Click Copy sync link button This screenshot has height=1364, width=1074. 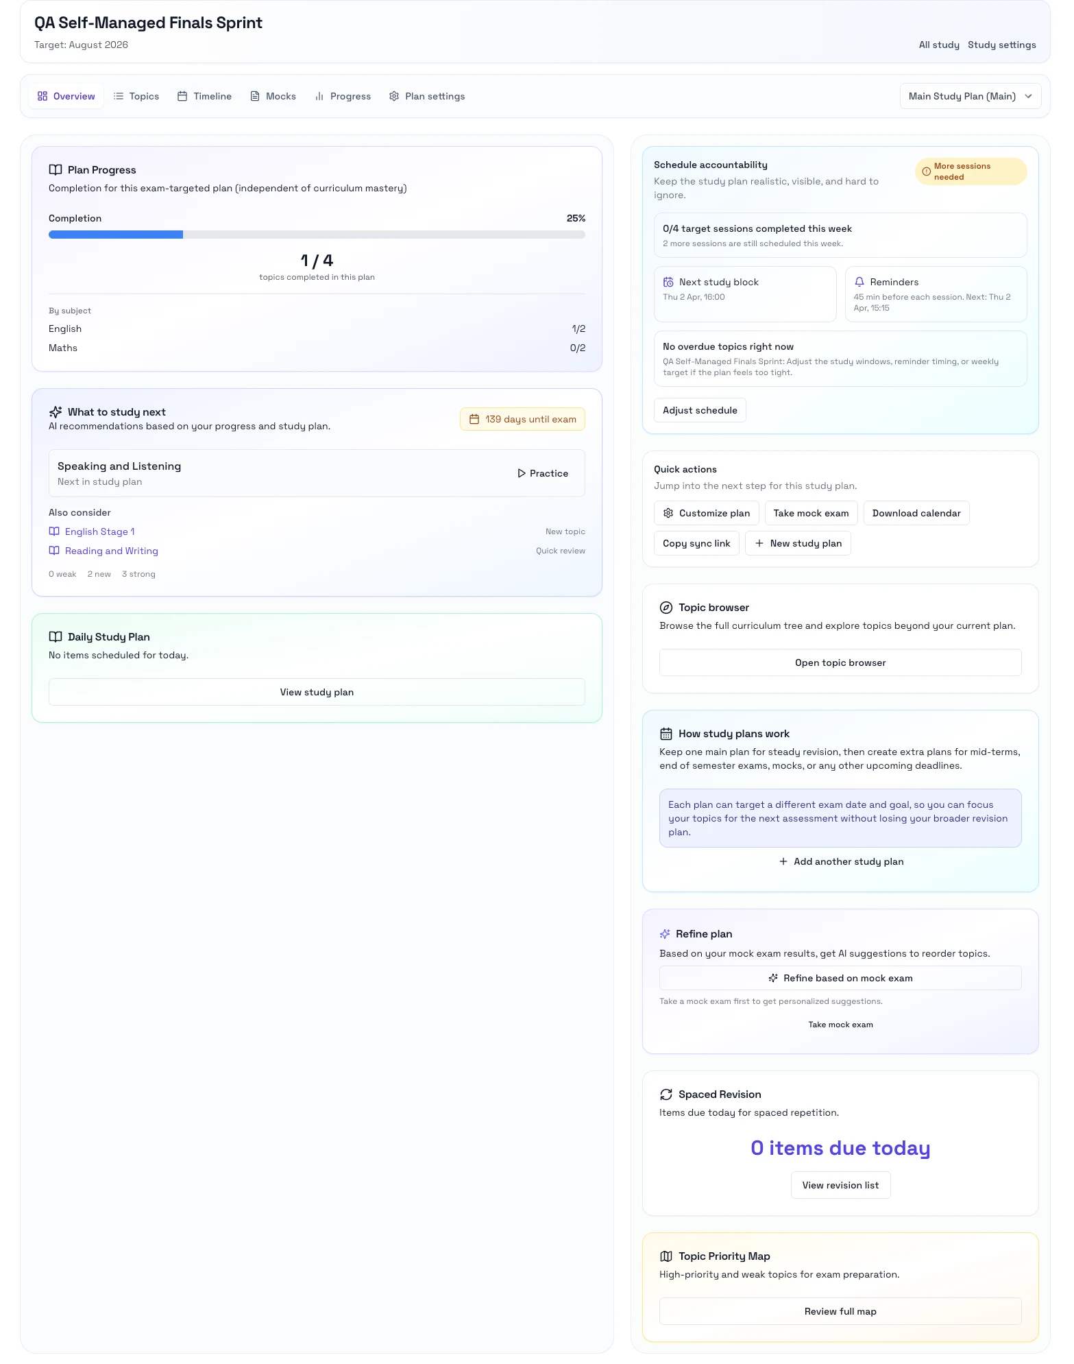point(696,543)
